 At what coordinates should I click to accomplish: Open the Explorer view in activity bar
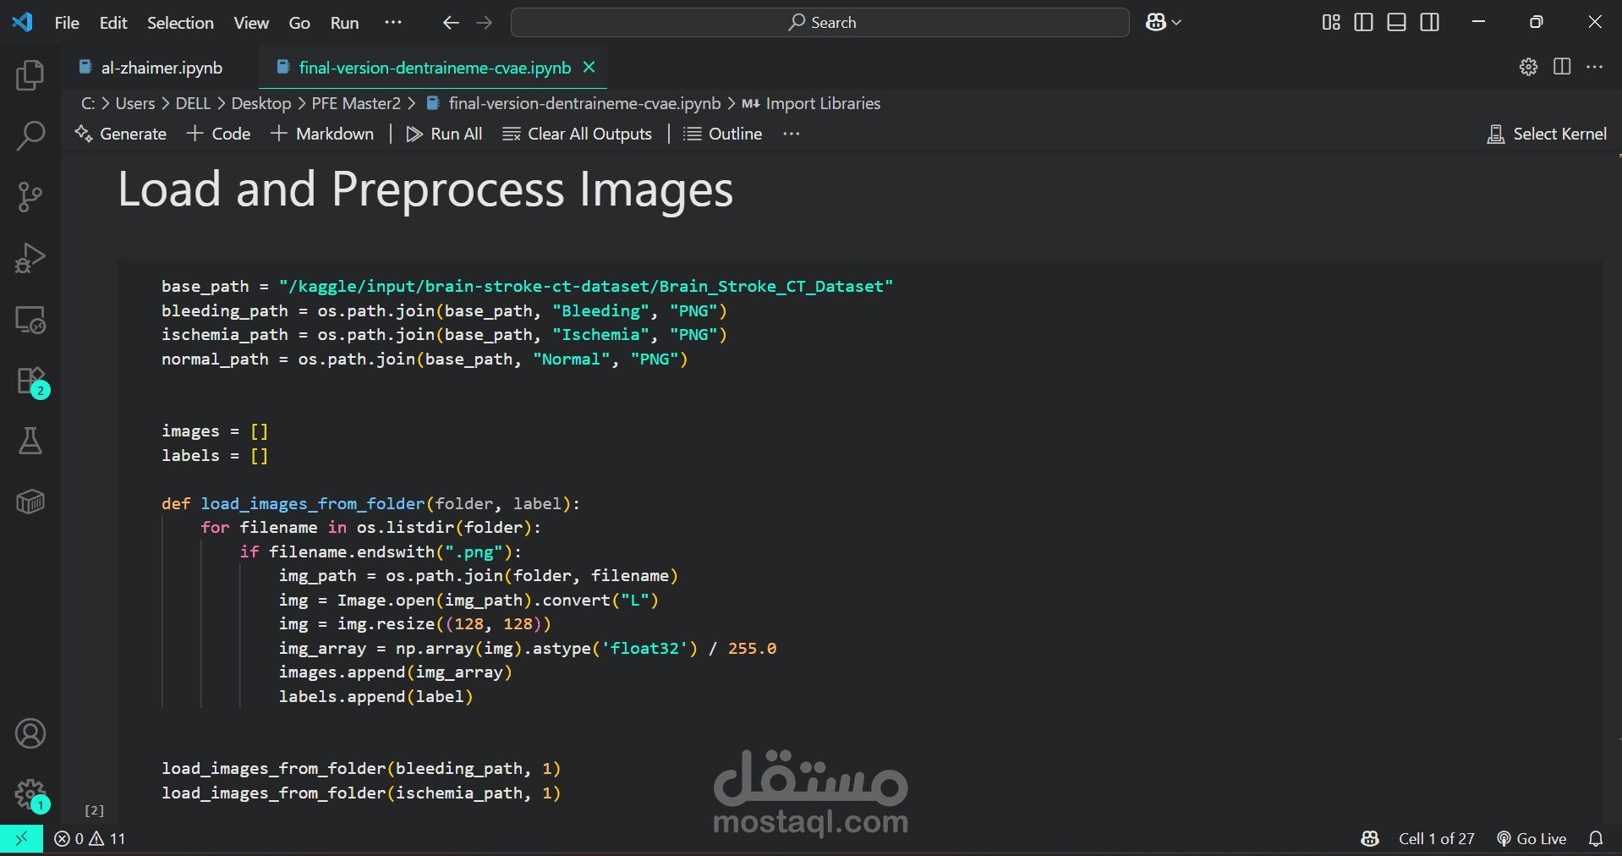(x=30, y=75)
